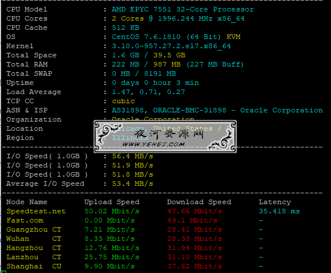Click the Speedtest.net node name
Screen dimensions: 331x273
tap(36, 211)
